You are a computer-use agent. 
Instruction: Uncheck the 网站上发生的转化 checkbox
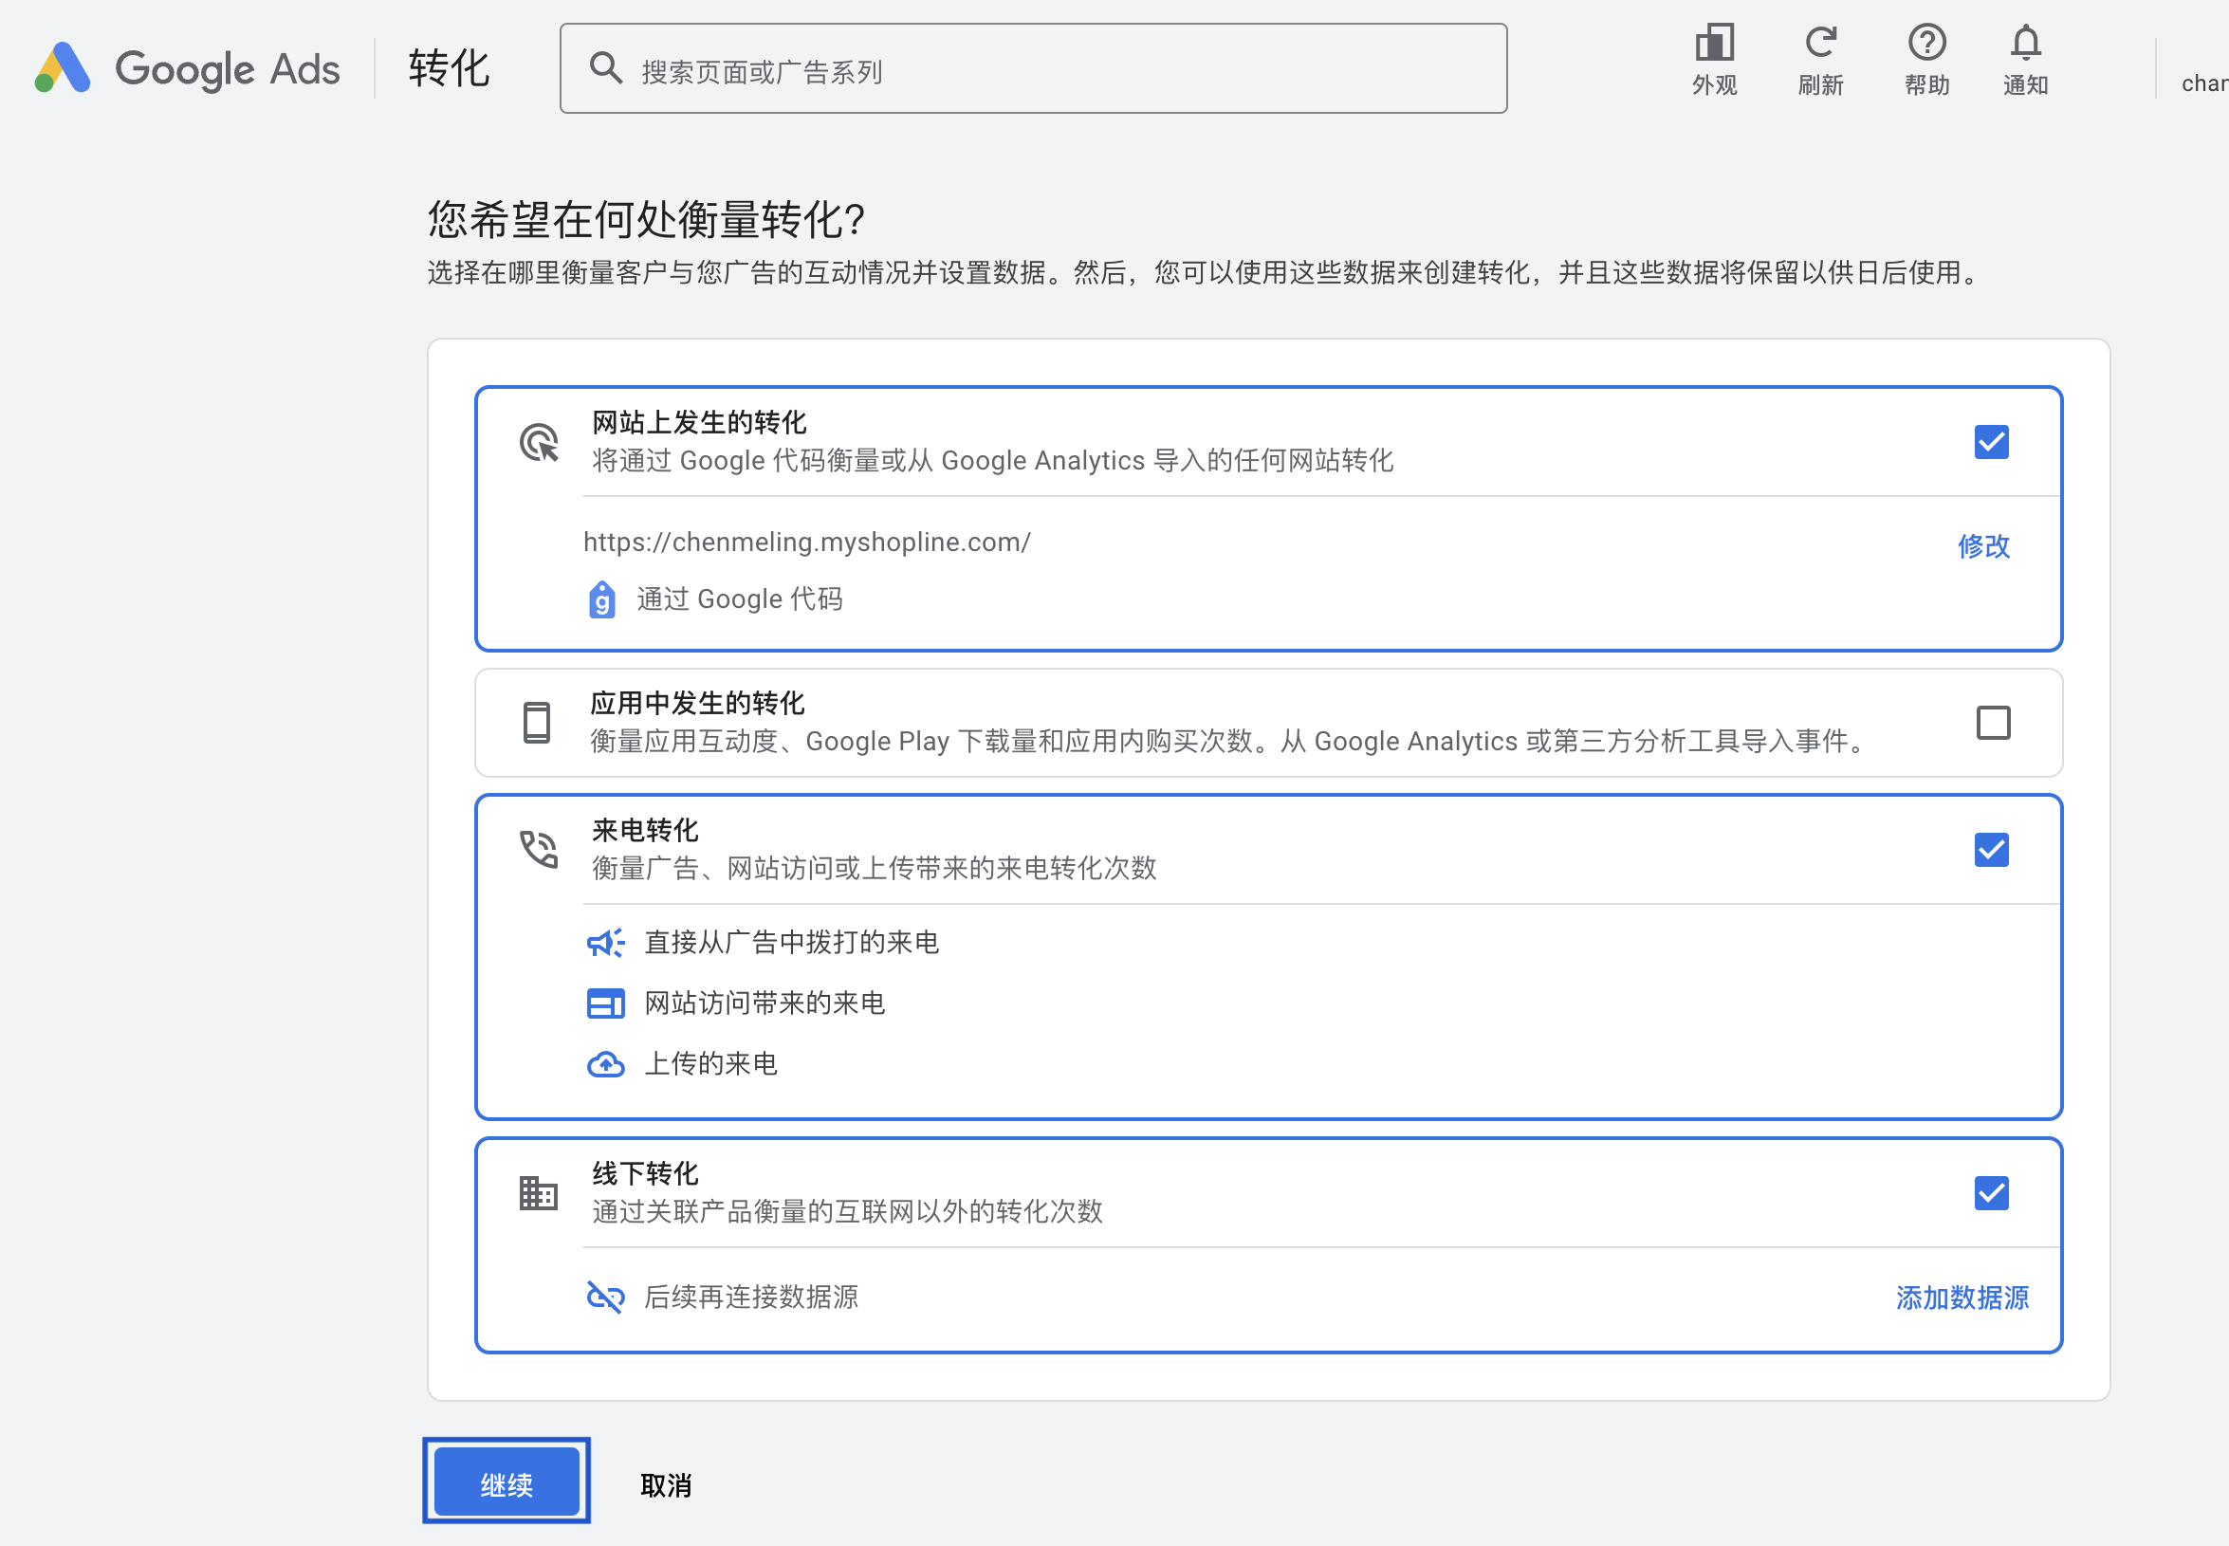1991,442
